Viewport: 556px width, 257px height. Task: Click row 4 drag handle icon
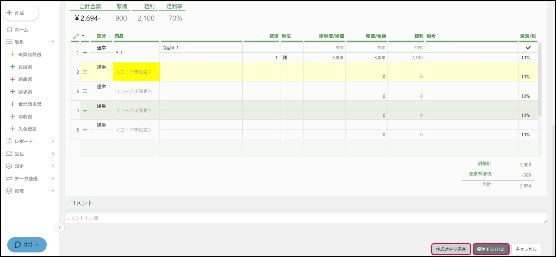(85, 110)
